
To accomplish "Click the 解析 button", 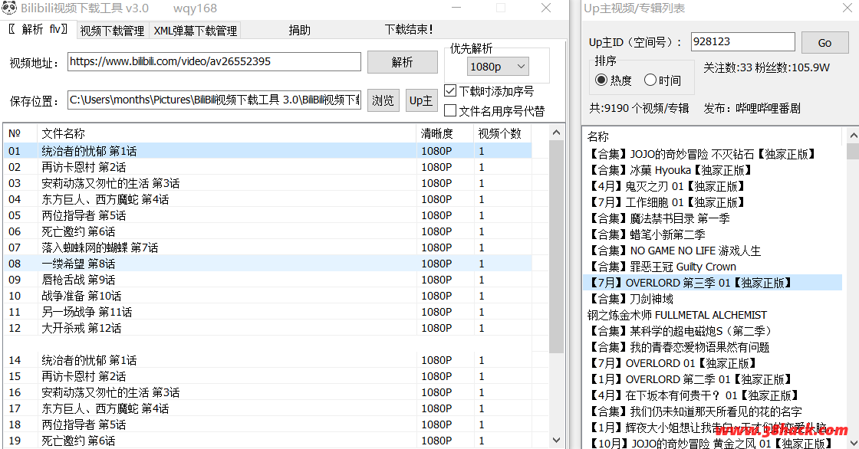I will pyautogui.click(x=403, y=62).
